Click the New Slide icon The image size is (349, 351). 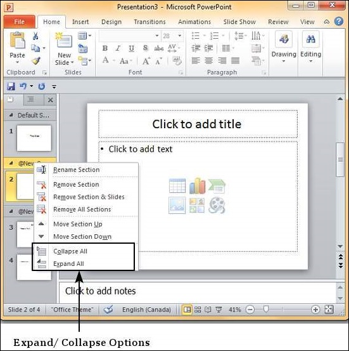[64, 40]
